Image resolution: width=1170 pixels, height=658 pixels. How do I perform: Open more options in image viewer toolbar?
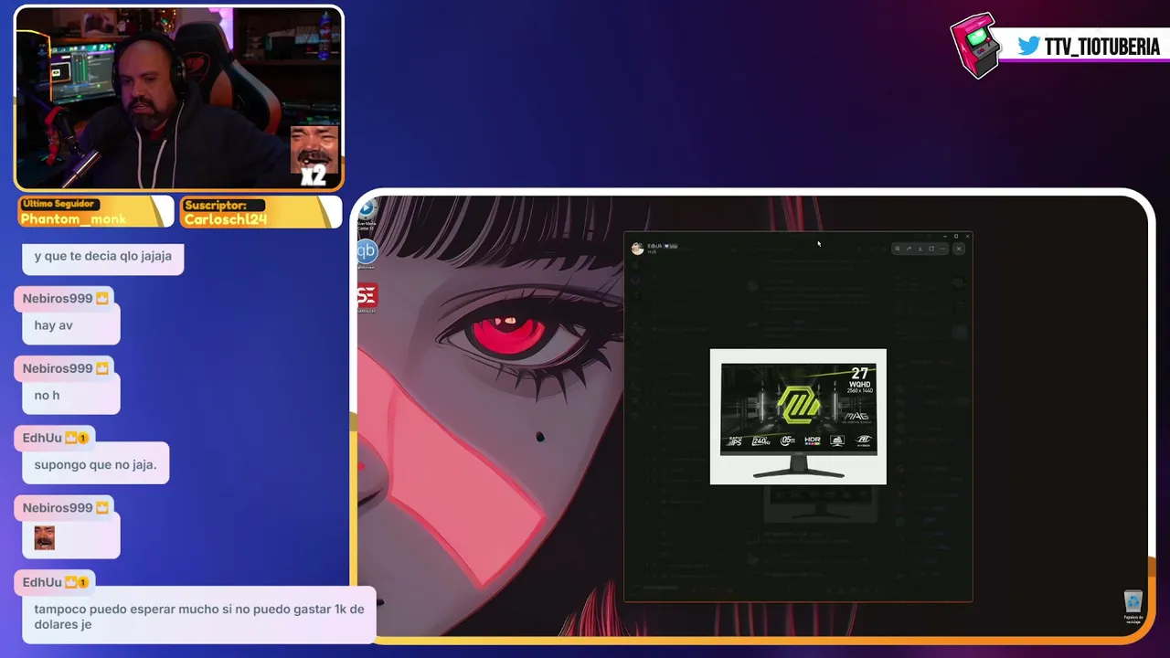click(x=942, y=249)
